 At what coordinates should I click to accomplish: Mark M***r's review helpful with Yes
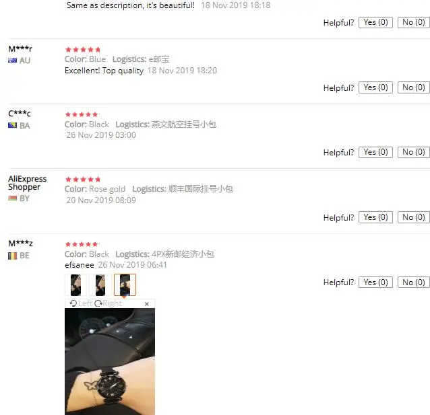tap(375, 87)
